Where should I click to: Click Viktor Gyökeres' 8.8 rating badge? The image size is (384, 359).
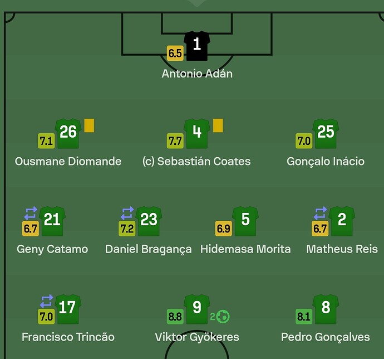[x=175, y=317]
